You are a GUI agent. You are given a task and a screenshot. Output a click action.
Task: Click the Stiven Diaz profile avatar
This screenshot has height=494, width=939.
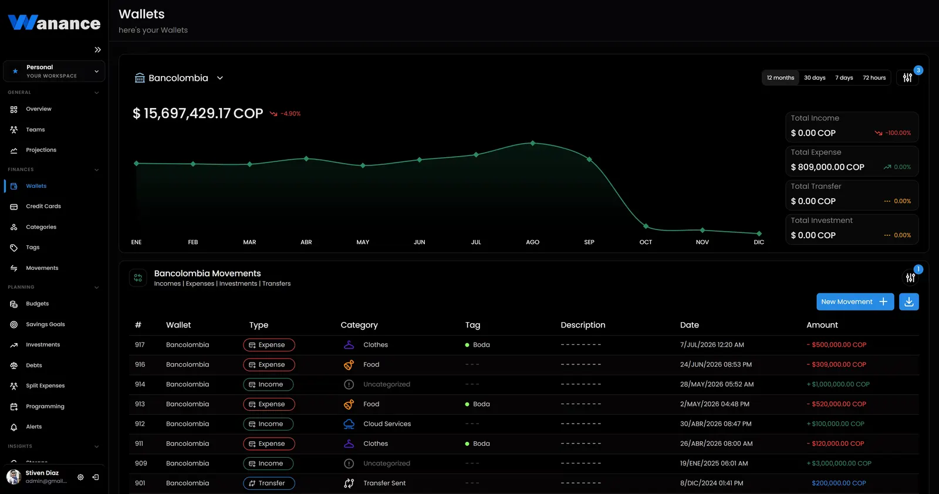[13, 477]
